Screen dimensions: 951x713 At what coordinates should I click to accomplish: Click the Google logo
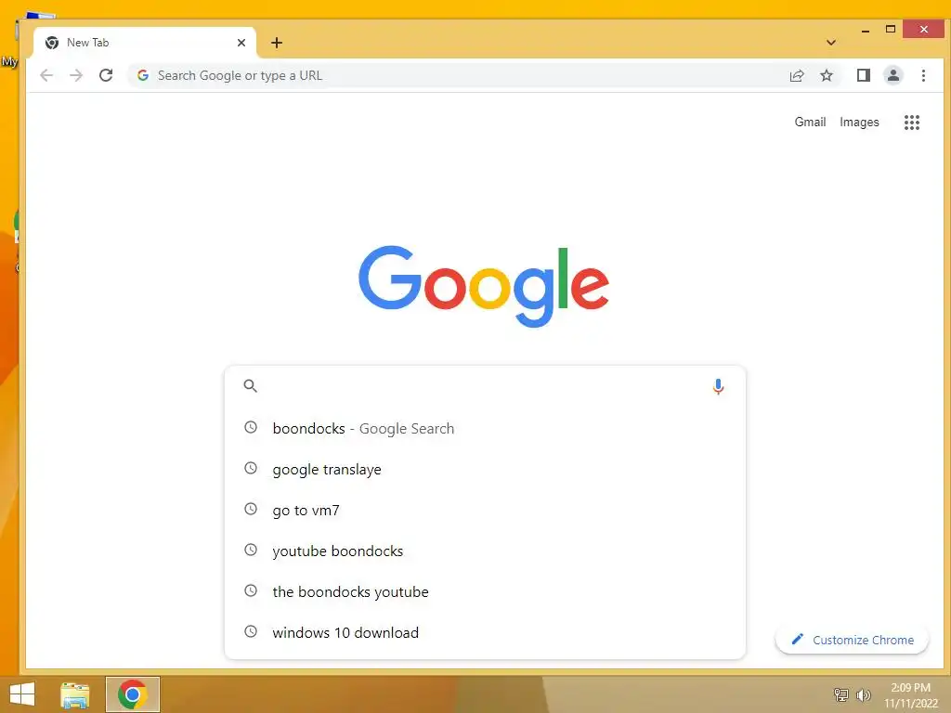483,286
